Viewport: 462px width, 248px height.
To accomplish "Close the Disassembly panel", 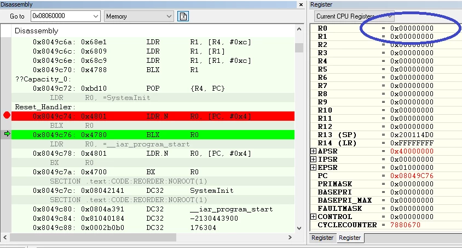I will coord(301,5).
